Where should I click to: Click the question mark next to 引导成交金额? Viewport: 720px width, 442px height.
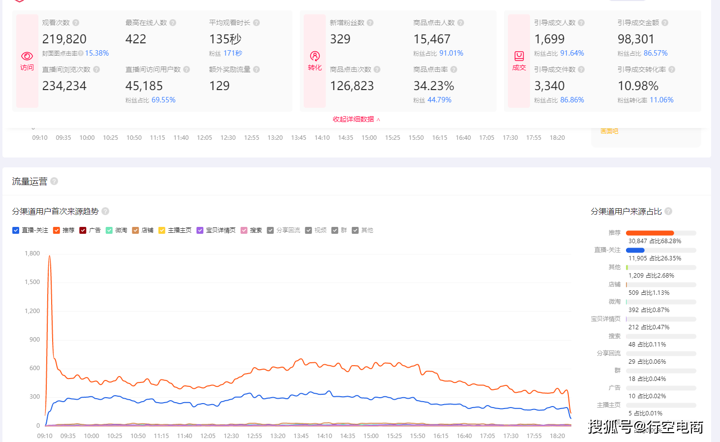665,23
